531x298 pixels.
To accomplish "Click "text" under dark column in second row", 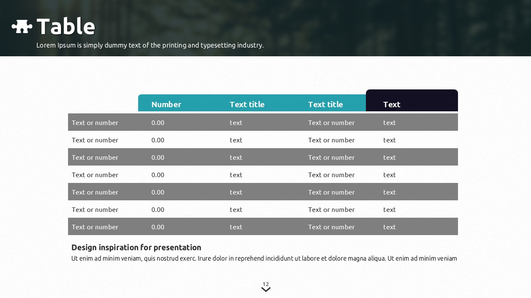I will point(390,140).
